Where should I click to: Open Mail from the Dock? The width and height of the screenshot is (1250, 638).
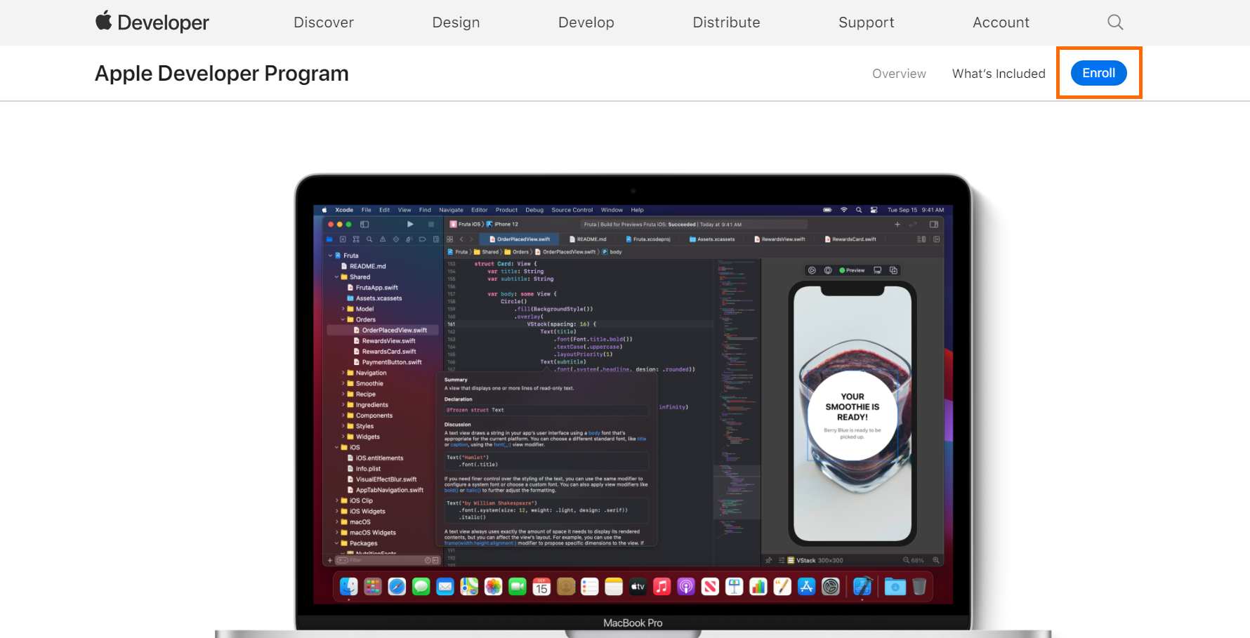pos(445,586)
